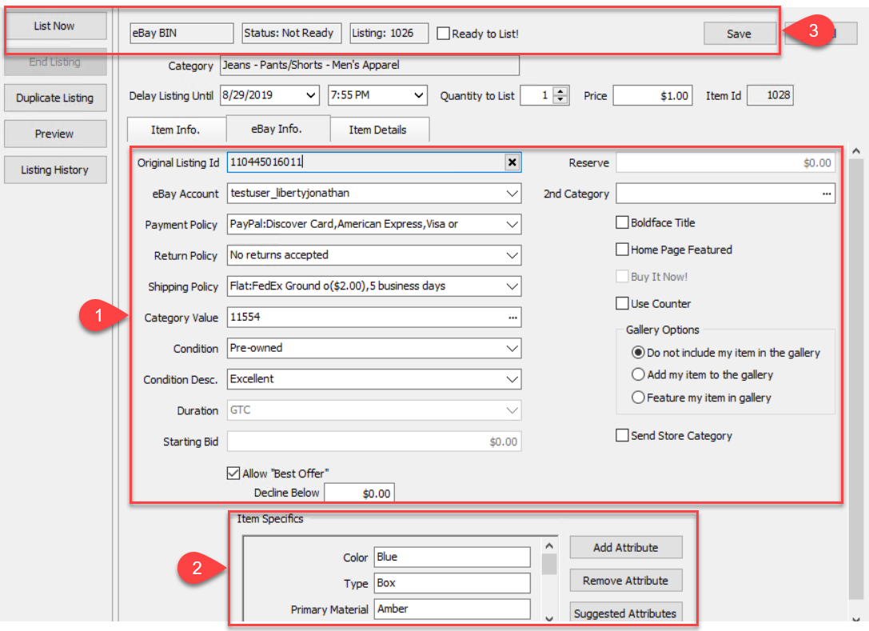869x631 pixels.
Task: Click the Item Id value 1028
Action: [x=770, y=95]
